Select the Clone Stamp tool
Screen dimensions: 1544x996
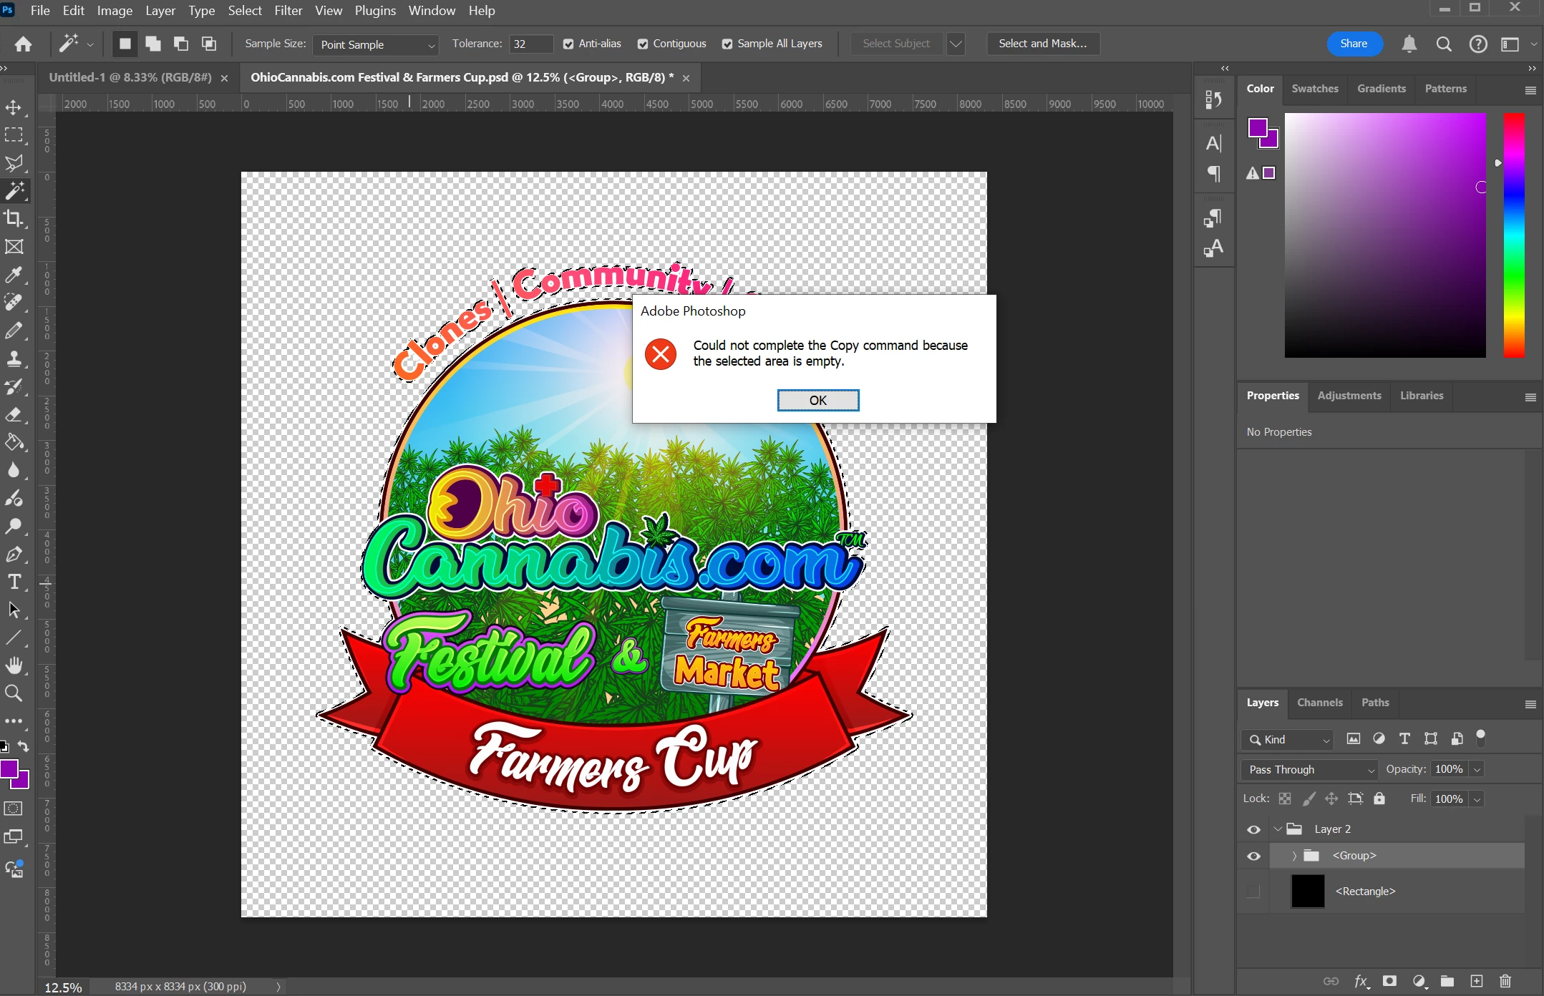click(14, 358)
